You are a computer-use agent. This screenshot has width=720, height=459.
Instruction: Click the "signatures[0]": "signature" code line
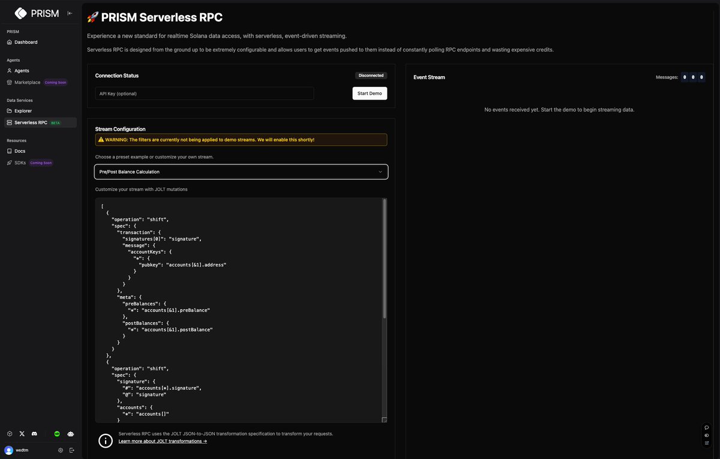[x=162, y=239]
